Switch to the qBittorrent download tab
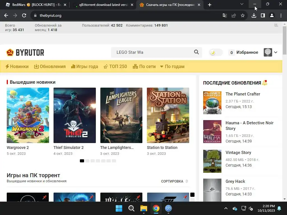The height and width of the screenshot is (215, 287). click(x=103, y=5)
